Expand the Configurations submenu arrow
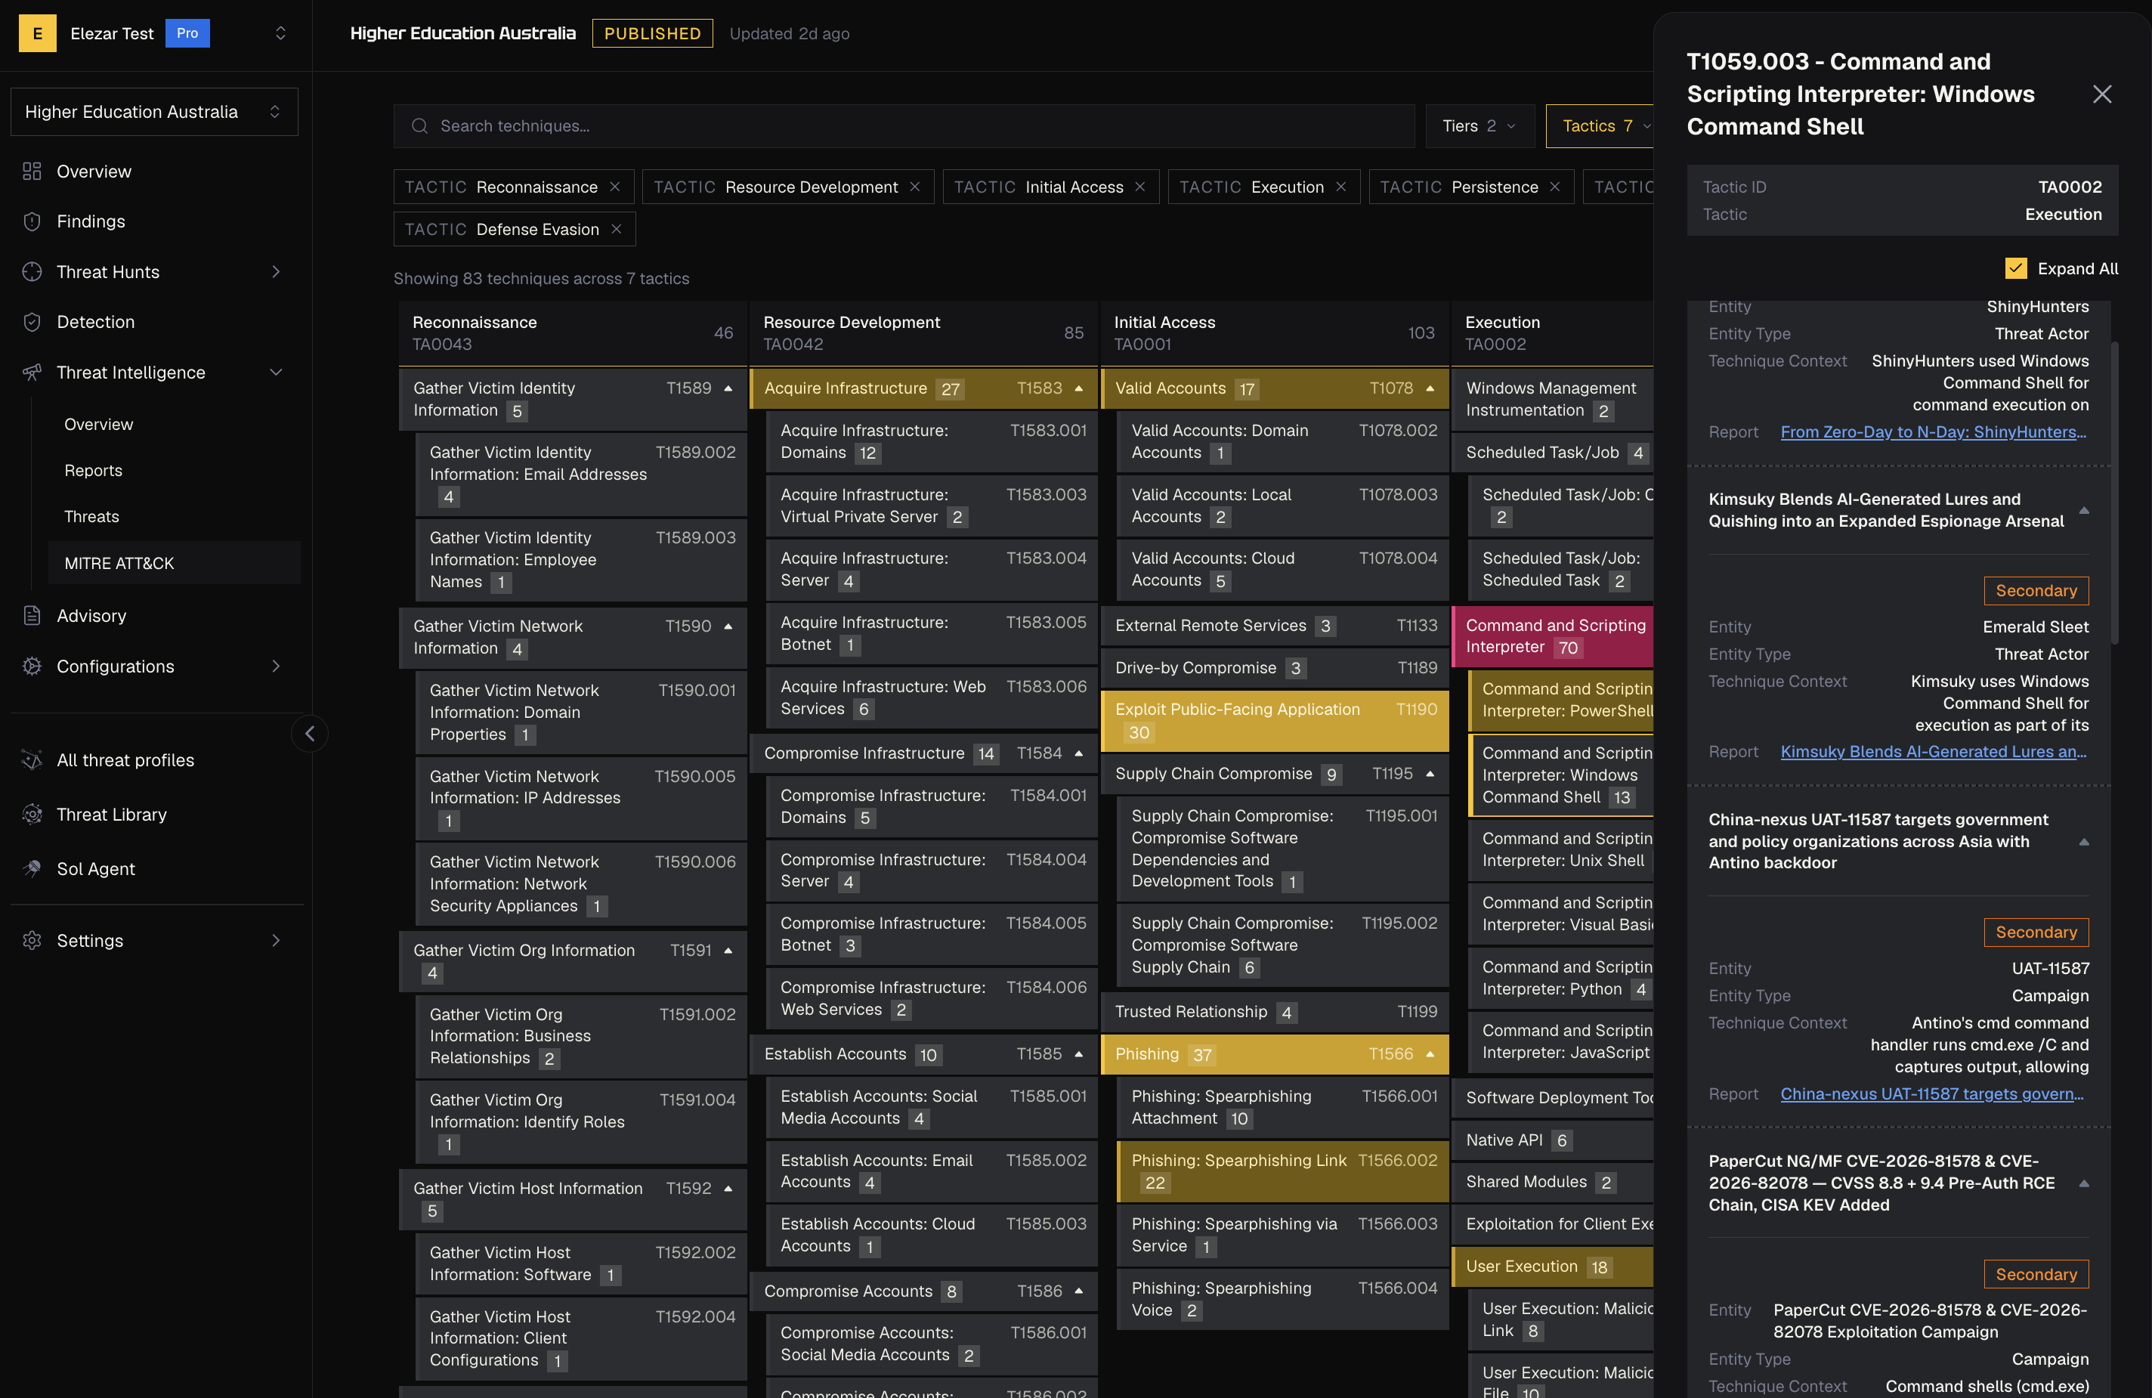 tap(276, 667)
